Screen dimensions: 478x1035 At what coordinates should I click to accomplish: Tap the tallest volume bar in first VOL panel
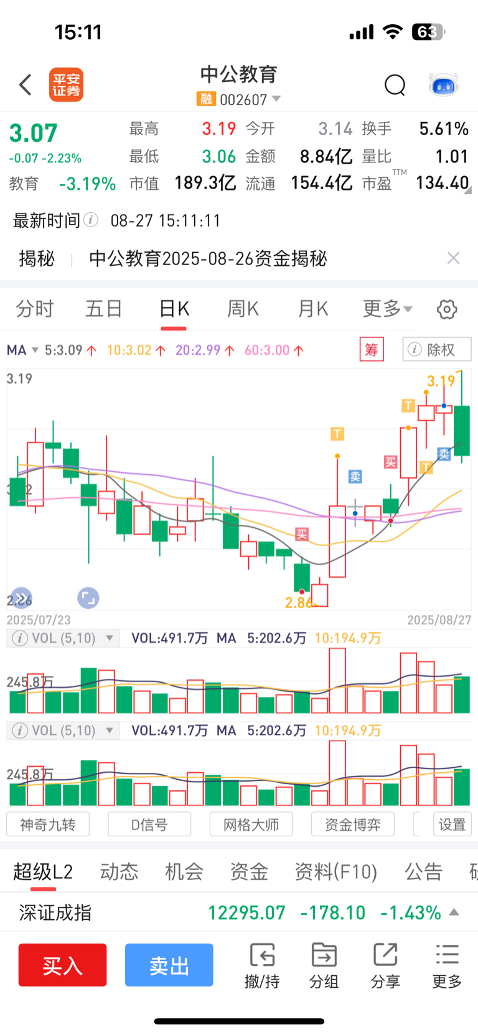tap(337, 680)
